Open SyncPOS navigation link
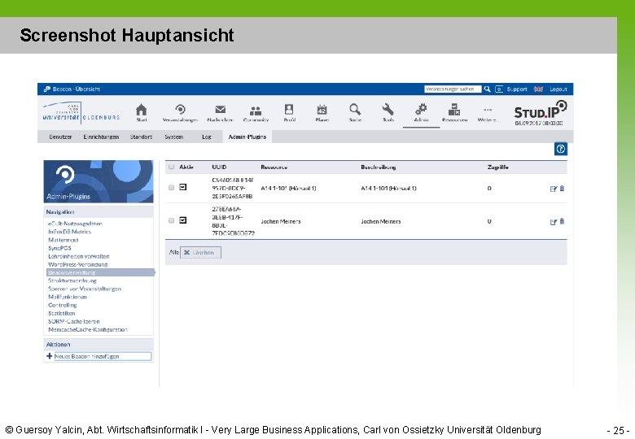The width and height of the screenshot is (635, 439). tap(59, 248)
